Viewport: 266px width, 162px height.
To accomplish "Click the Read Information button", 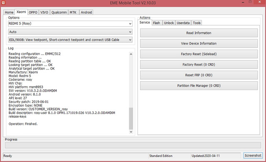I will (199, 33).
